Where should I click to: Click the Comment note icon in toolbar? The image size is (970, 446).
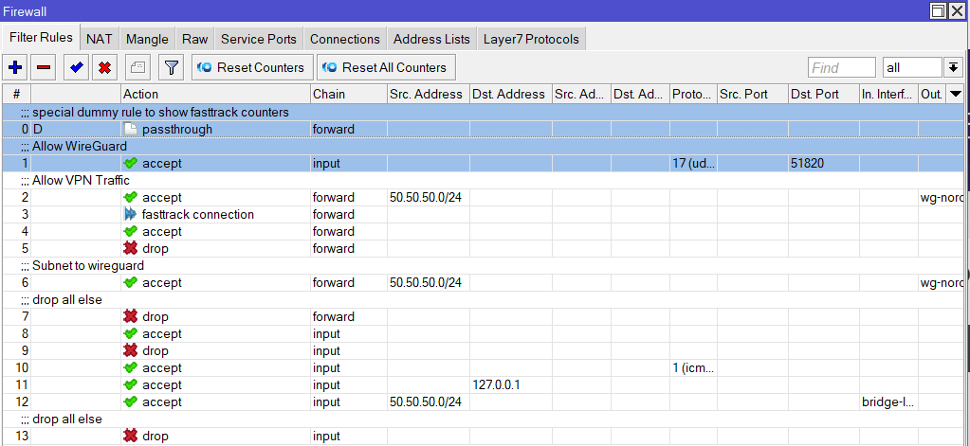tap(137, 67)
